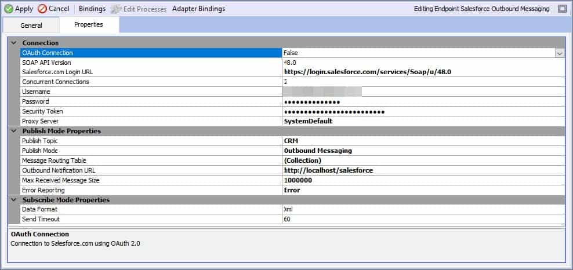This screenshot has width=573, height=270.
Task: Click the Edit Processes gear icon
Action: click(x=116, y=9)
